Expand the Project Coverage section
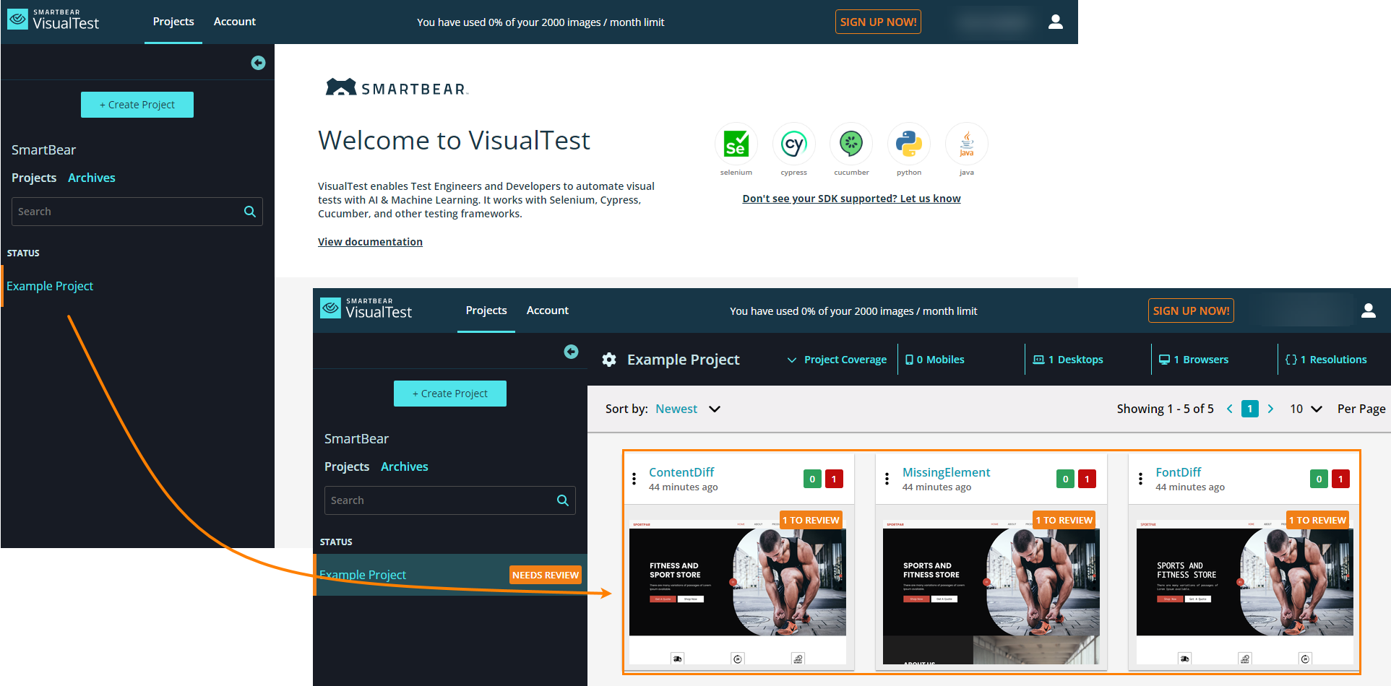 point(837,360)
